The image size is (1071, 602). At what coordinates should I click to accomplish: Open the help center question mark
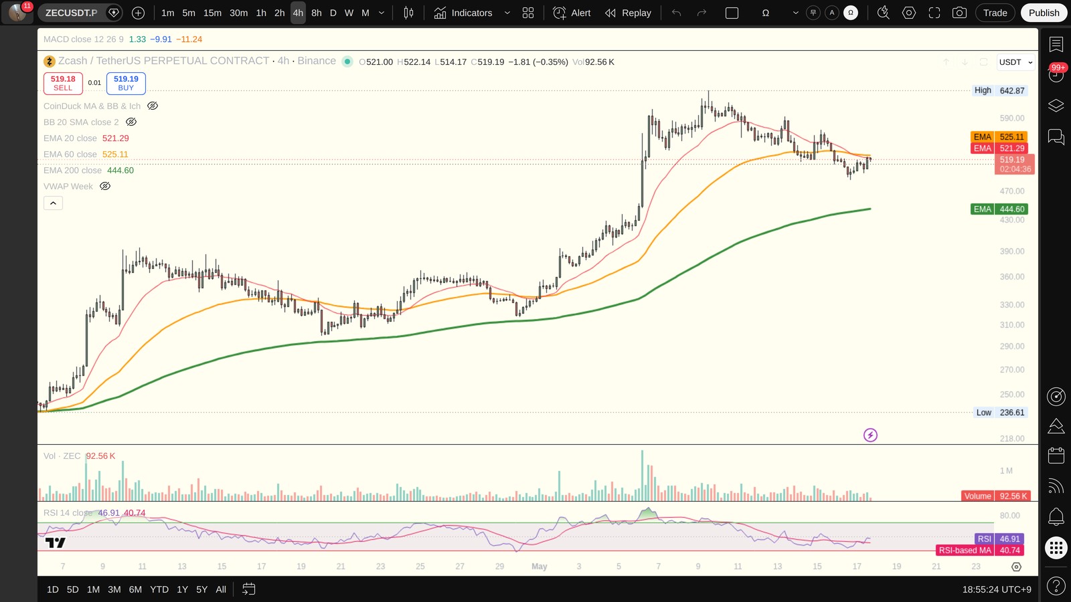1056,587
